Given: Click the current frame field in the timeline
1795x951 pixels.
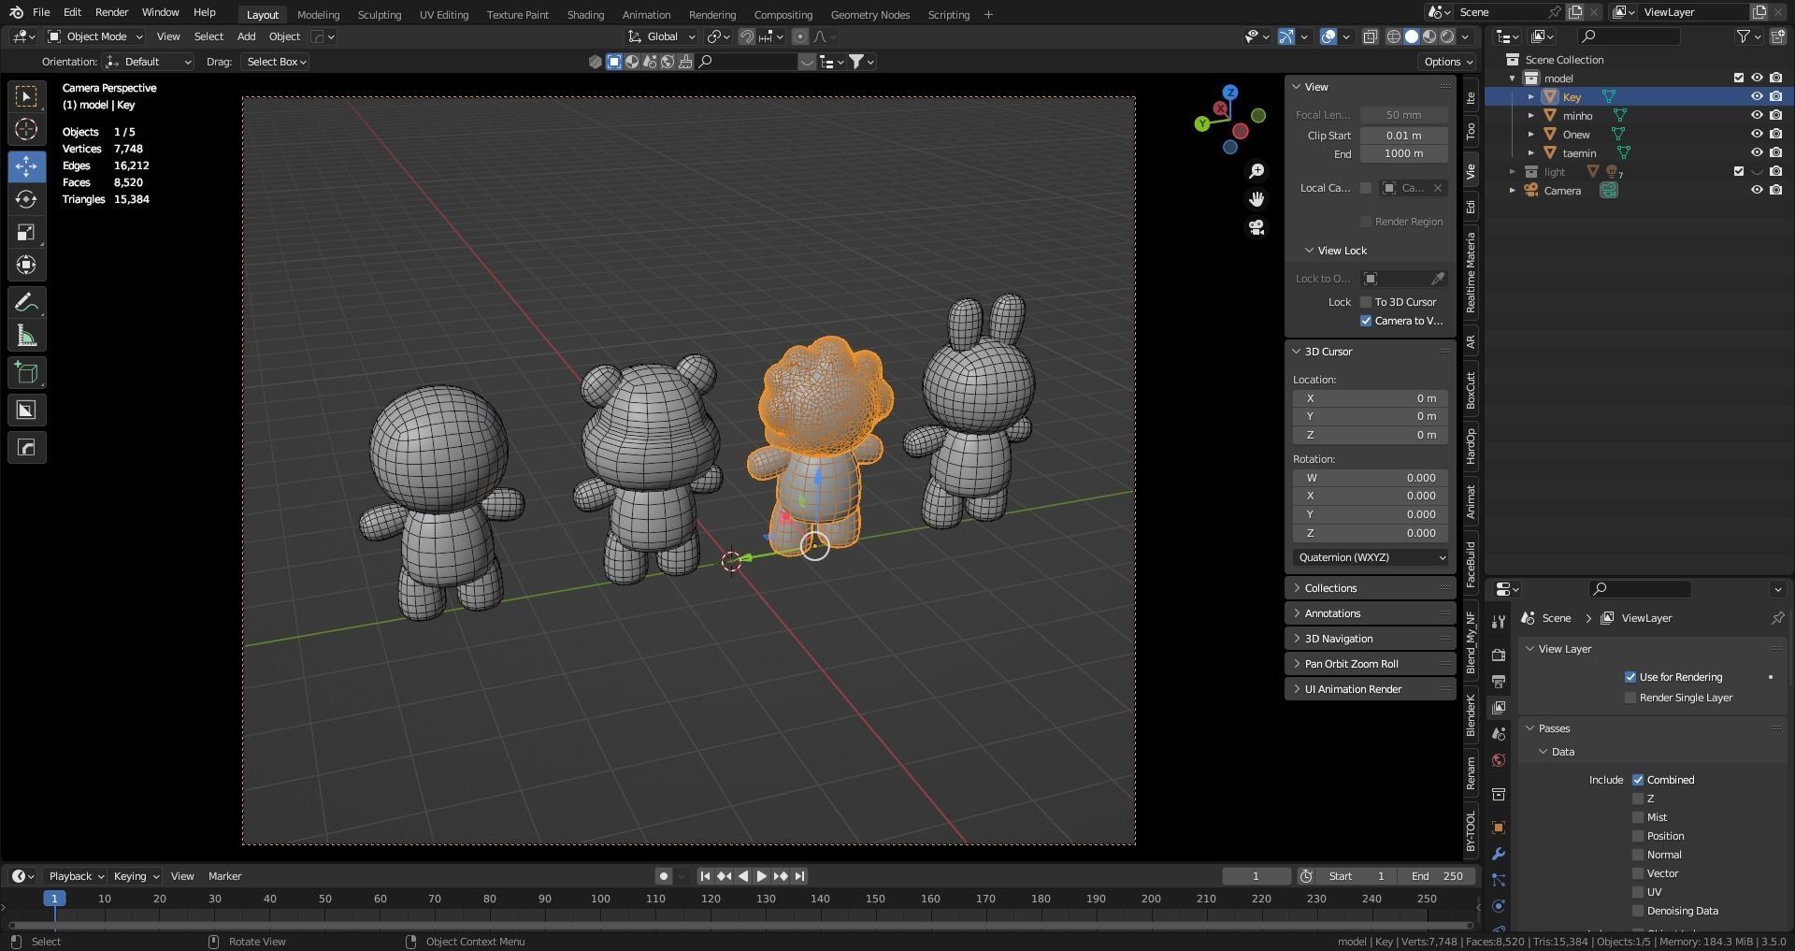Looking at the screenshot, I should 1256,875.
